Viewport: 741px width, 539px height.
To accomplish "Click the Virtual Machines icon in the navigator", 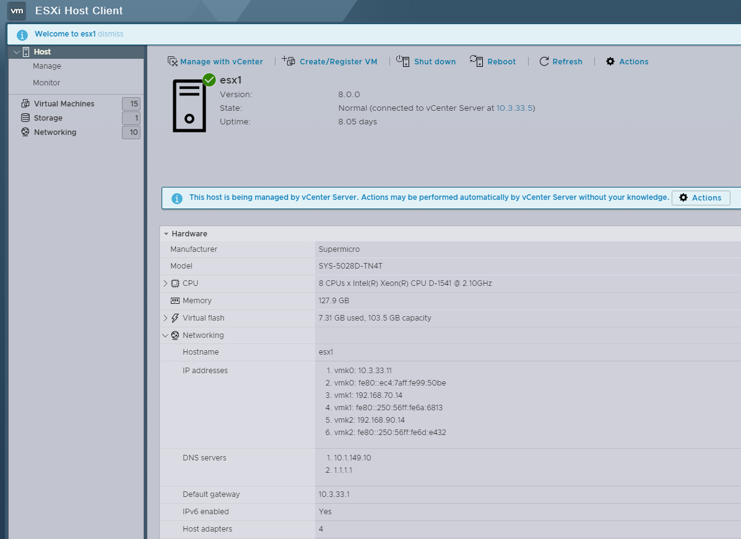I will click(x=25, y=103).
